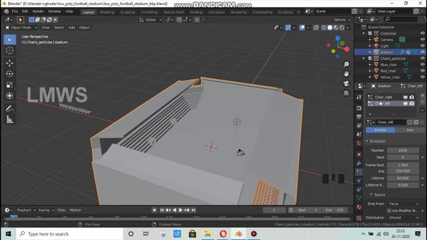Select the Hair particle type button
Image resolution: width=427 pixels, height=240 pixels.
click(410, 130)
